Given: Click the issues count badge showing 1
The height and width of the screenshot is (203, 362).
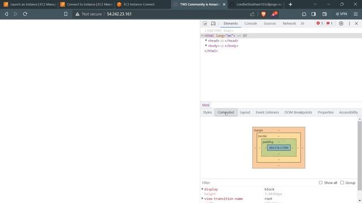Looking at the screenshot, I should 329,23.
